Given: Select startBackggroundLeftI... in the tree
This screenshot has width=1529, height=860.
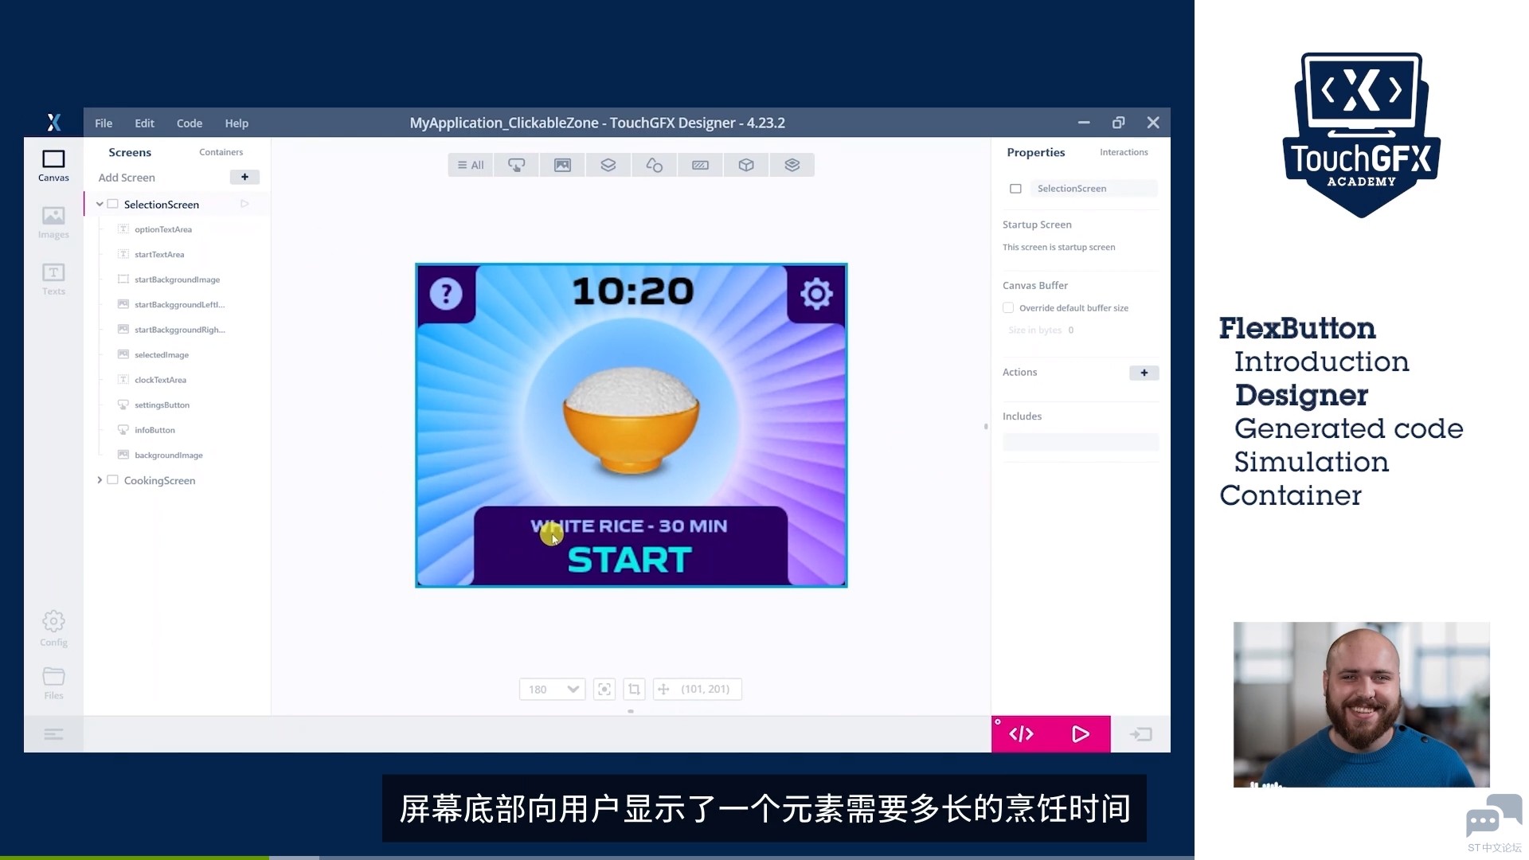Looking at the screenshot, I should tap(179, 304).
